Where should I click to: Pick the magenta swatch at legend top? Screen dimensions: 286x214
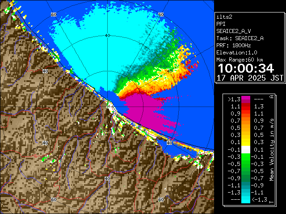pyautogui.click(x=246, y=98)
